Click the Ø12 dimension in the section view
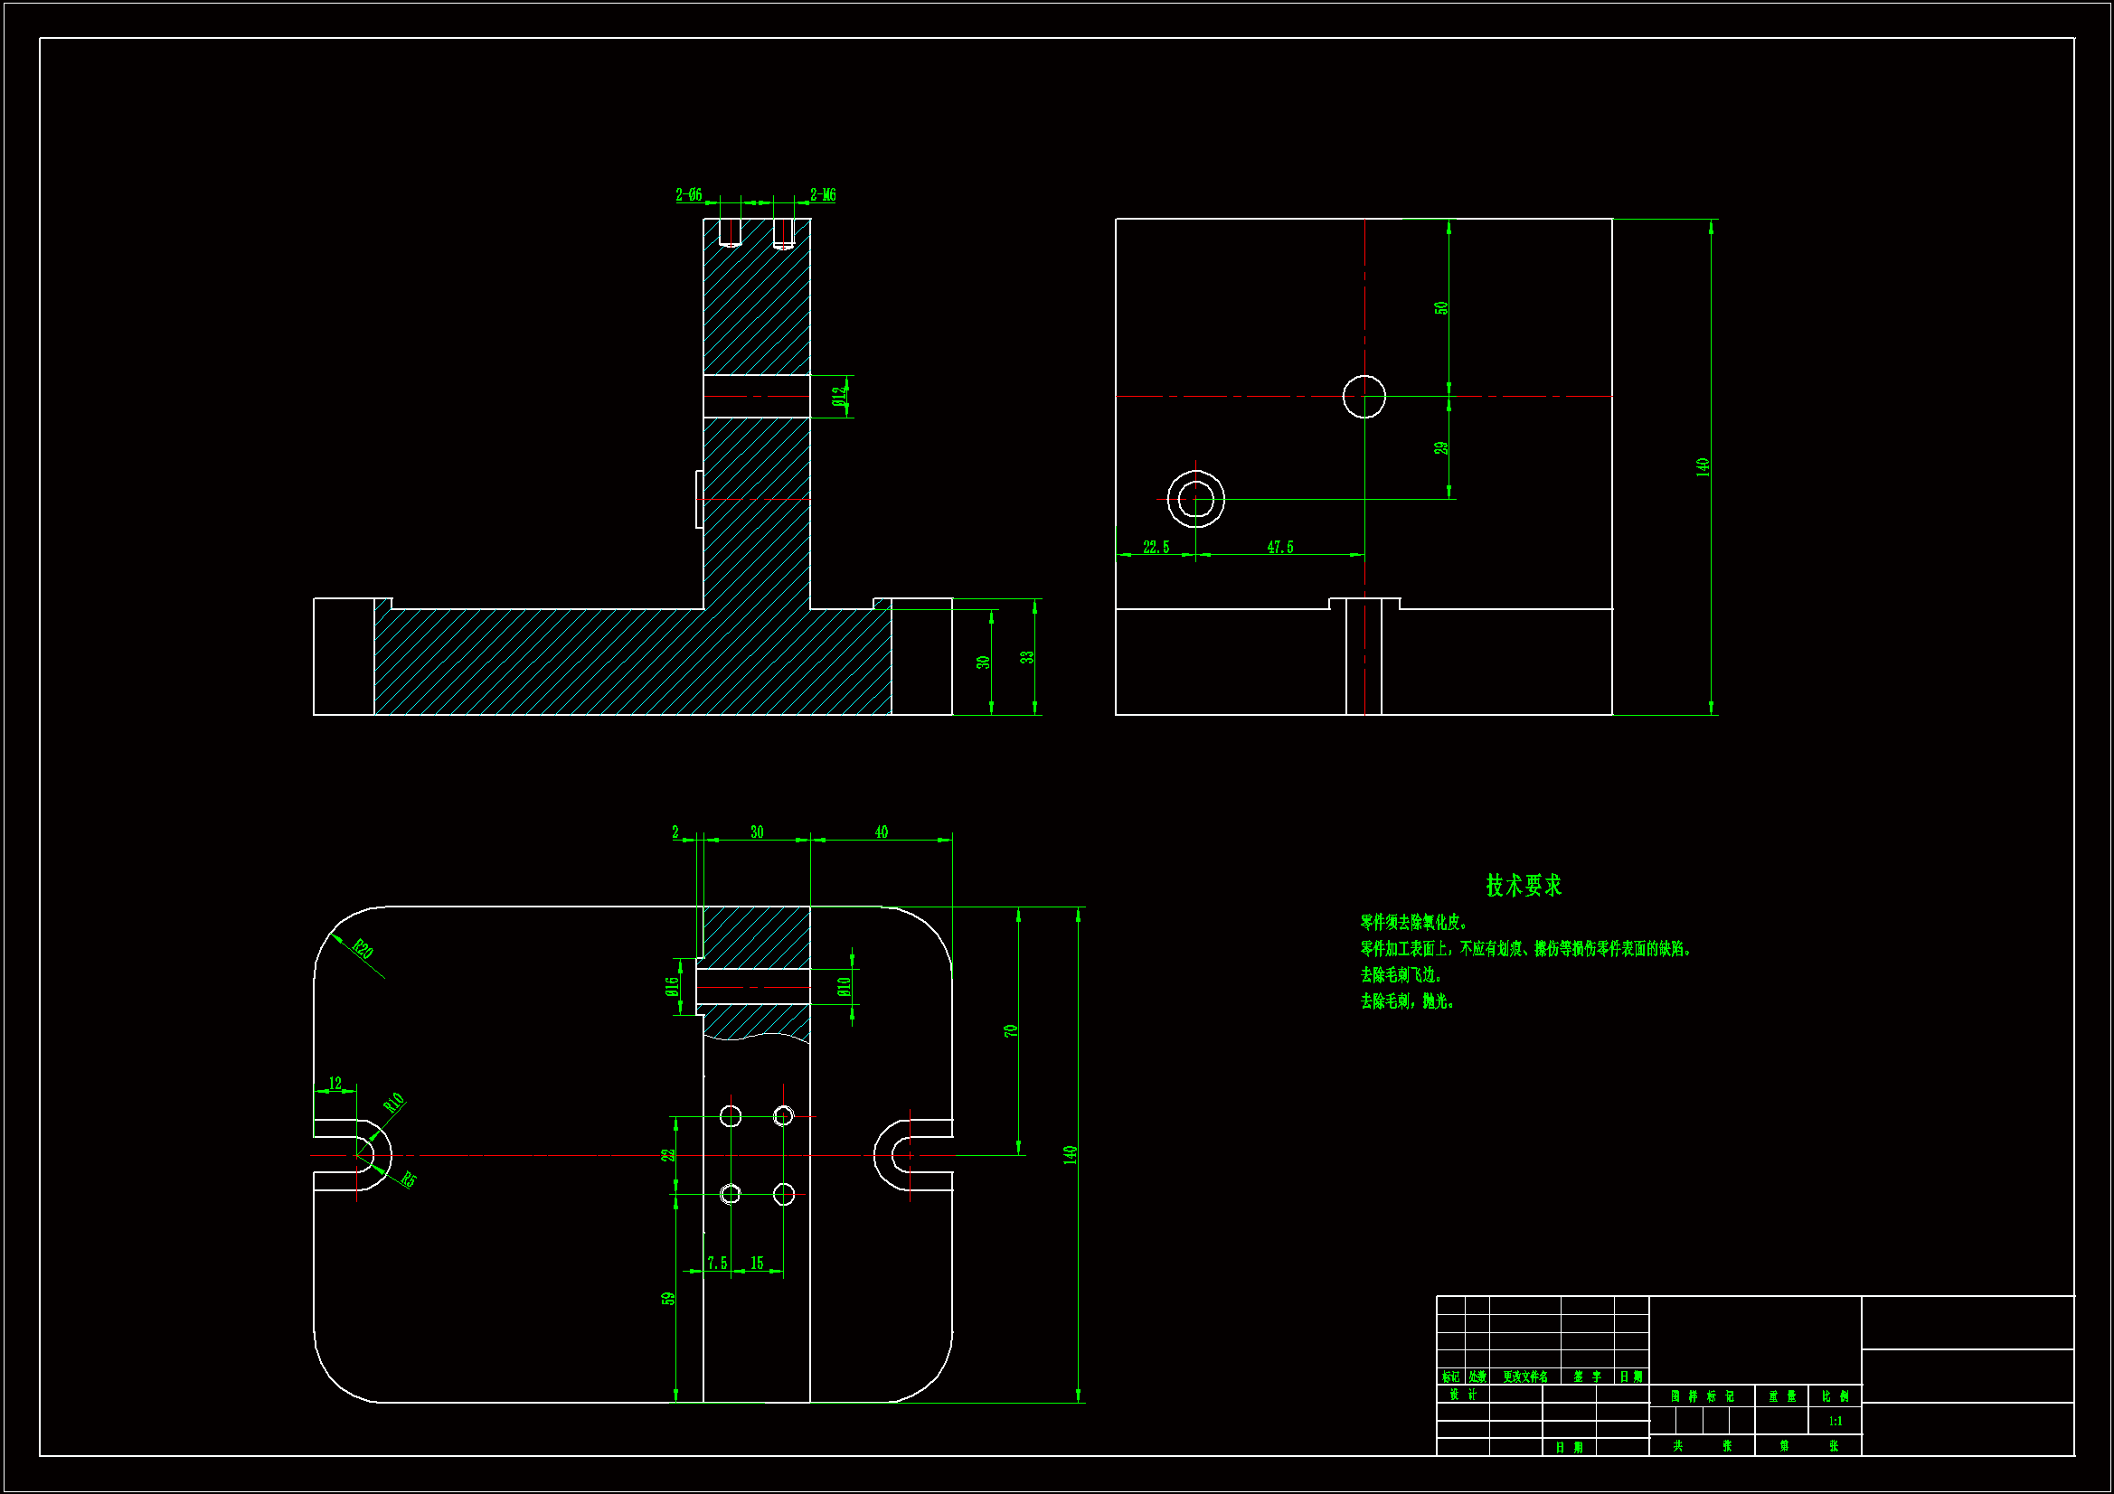 (838, 396)
